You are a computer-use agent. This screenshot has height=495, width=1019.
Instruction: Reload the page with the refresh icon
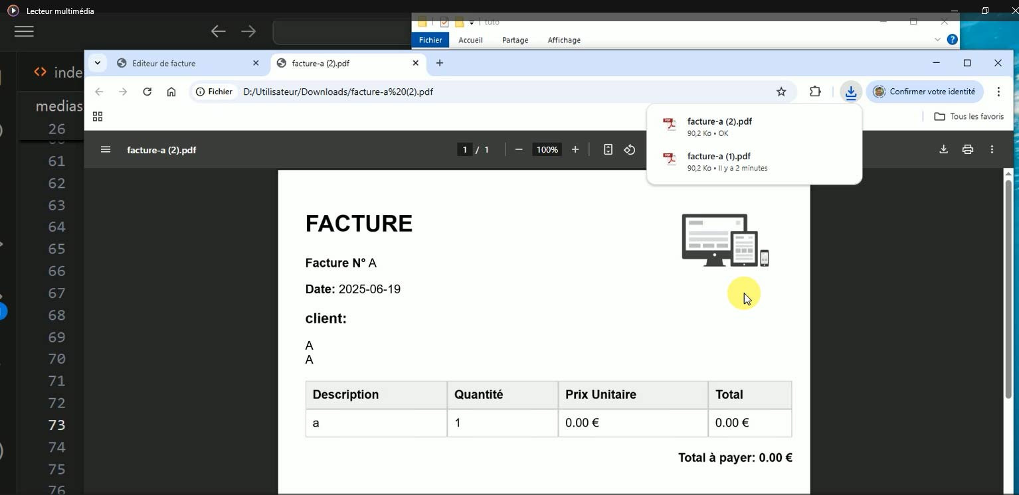[147, 92]
